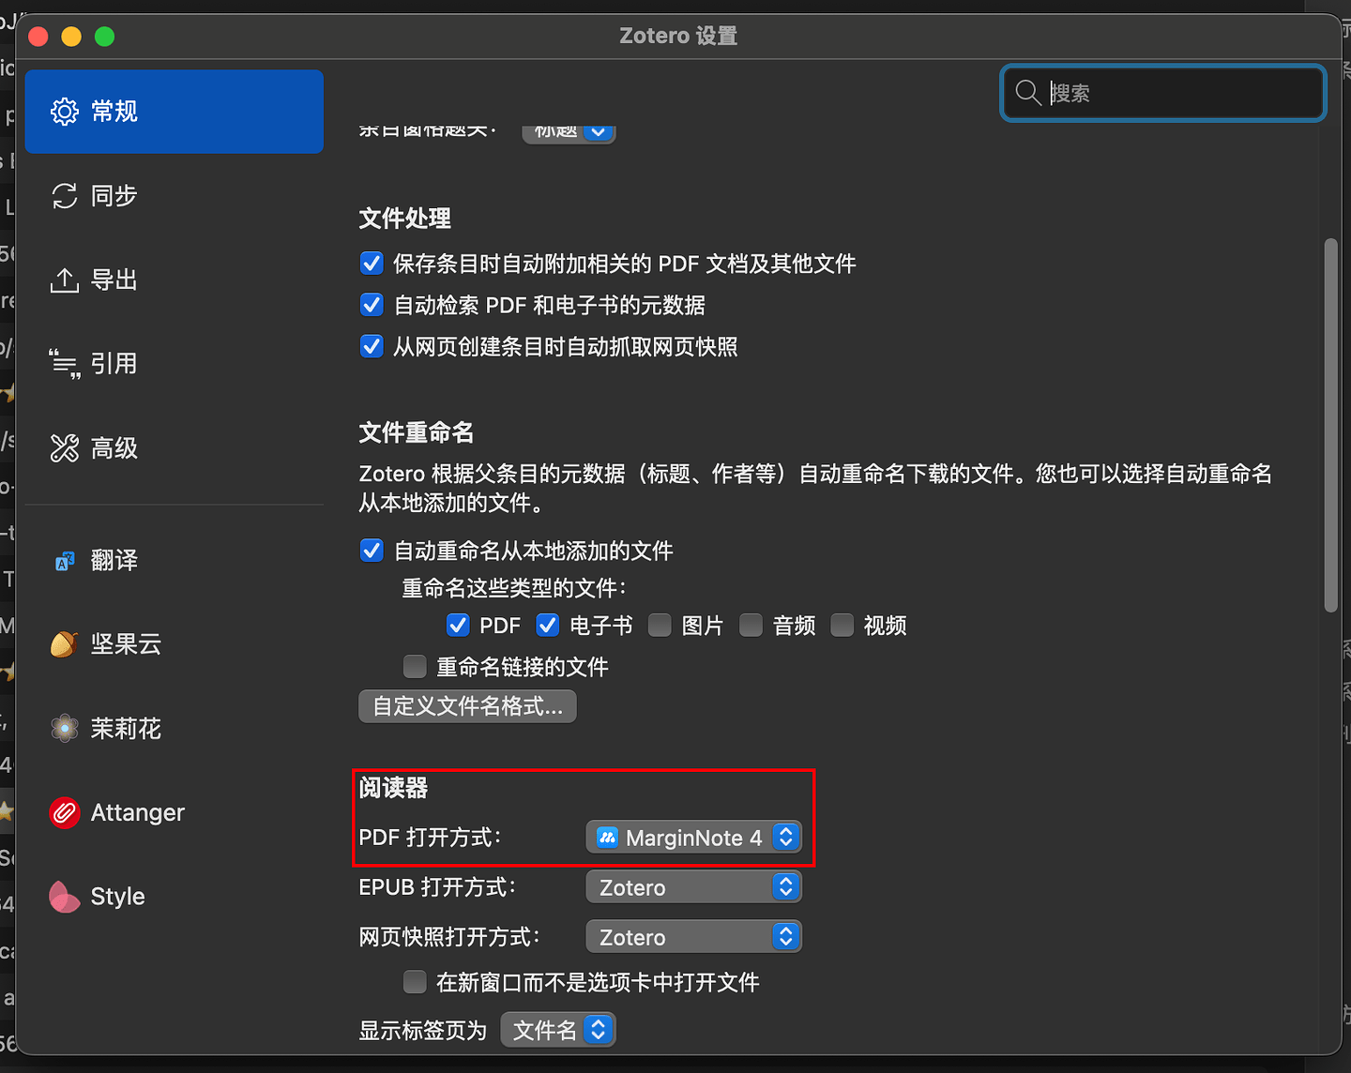
Task: Toggle 保存条目时自动附加相关的 PDF 文档 checkbox
Action: click(372, 264)
